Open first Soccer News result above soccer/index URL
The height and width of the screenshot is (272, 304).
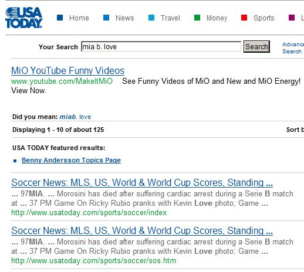142,183
